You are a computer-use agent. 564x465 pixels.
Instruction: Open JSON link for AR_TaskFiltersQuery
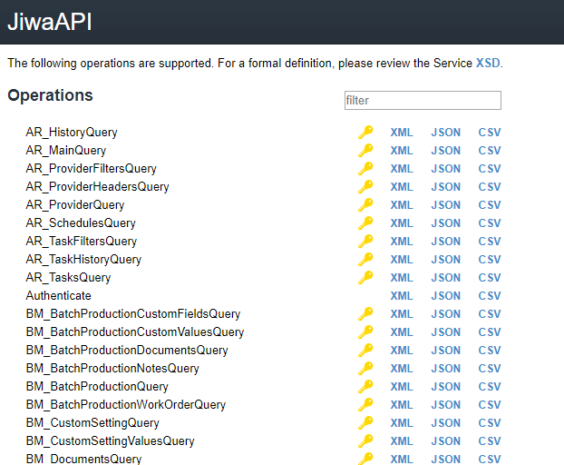(445, 241)
